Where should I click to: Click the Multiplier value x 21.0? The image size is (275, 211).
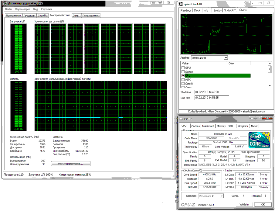pyautogui.click(x=209, y=179)
